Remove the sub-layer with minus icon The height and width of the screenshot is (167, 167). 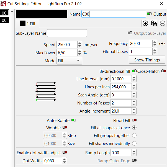tap(163, 23)
